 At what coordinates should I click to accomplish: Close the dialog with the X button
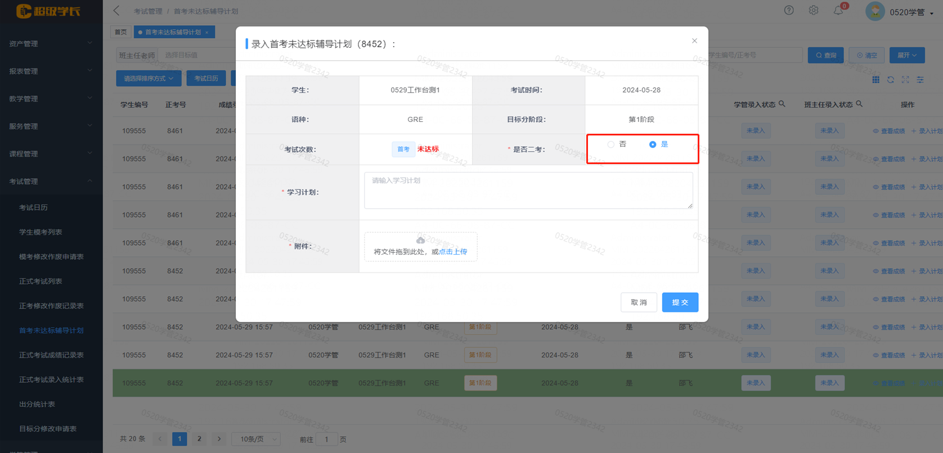[x=694, y=41]
